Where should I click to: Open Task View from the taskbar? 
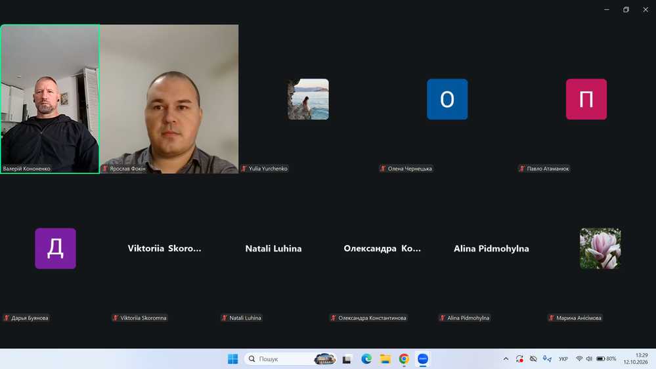click(x=347, y=359)
